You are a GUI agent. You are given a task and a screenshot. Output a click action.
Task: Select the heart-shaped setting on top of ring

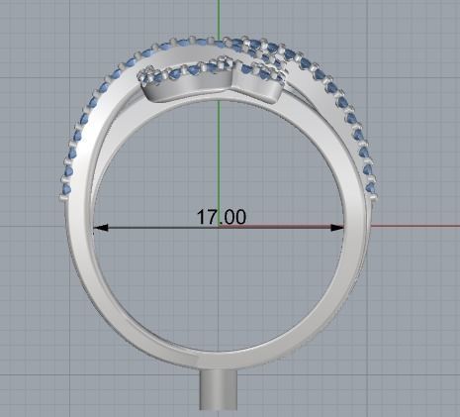tap(214, 80)
